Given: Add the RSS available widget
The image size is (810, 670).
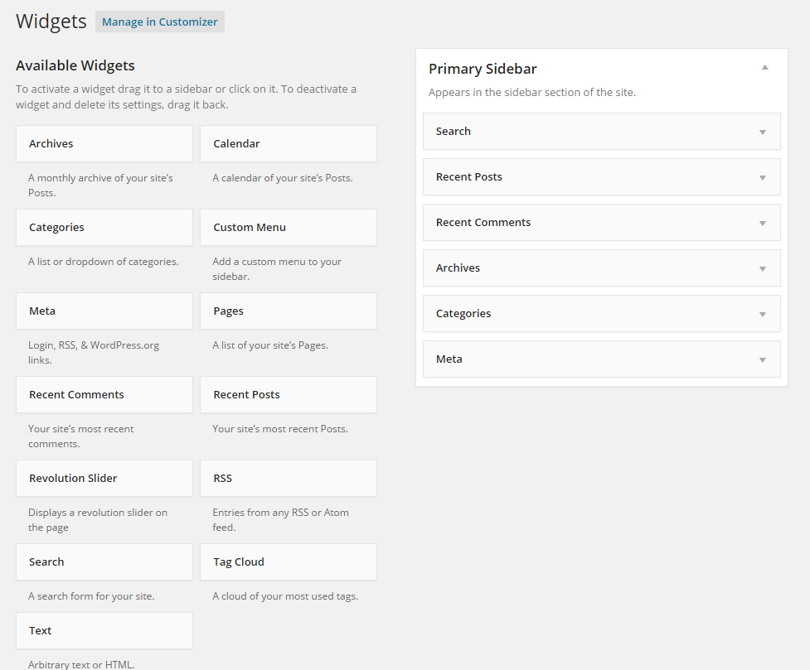Looking at the screenshot, I should pyautogui.click(x=289, y=478).
